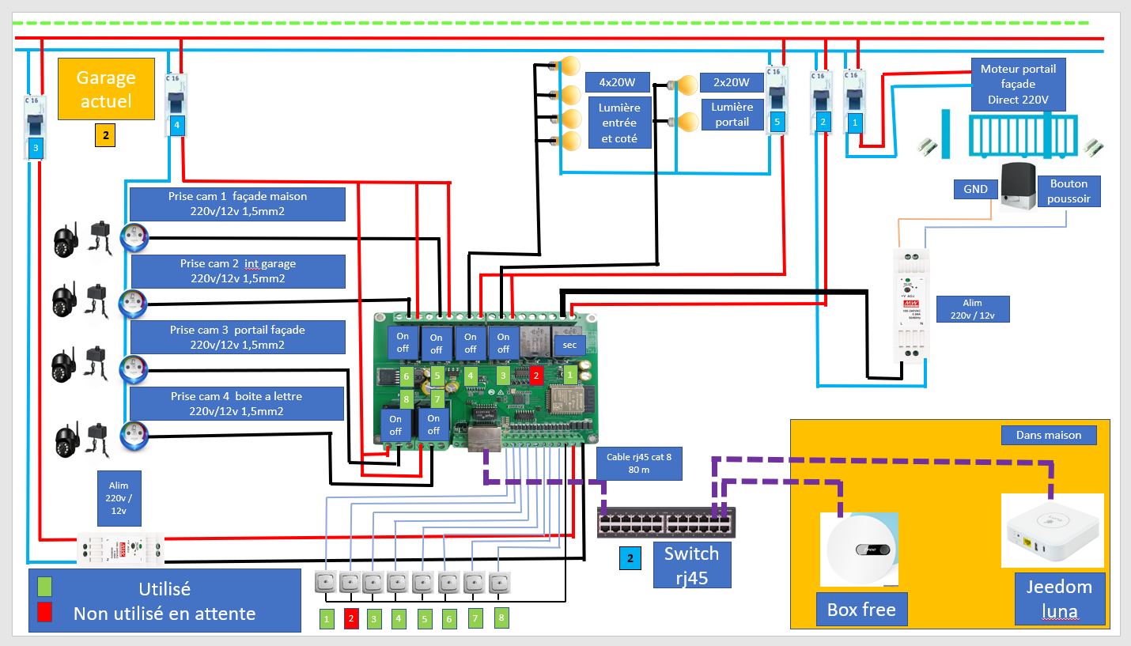Select the rj45 network switch image
The height and width of the screenshot is (646, 1131).
pyautogui.click(x=667, y=523)
